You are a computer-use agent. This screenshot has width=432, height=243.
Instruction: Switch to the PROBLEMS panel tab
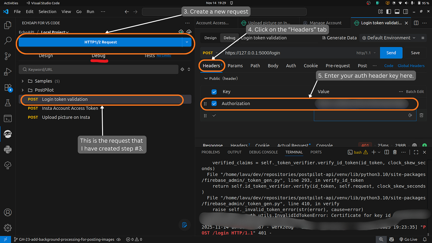(211, 152)
